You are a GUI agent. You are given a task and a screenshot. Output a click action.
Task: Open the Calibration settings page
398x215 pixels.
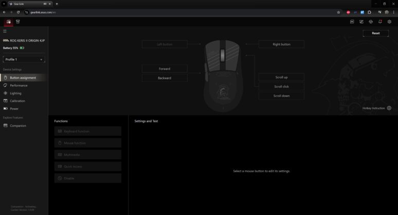17,101
